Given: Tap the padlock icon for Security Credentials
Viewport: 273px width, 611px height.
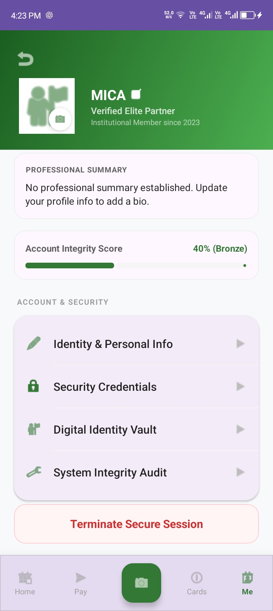Looking at the screenshot, I should tap(33, 387).
